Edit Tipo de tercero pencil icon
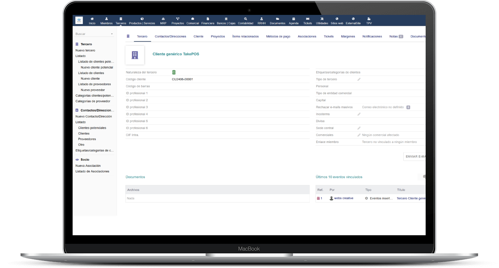This screenshot has width=499, height=268. (359, 79)
